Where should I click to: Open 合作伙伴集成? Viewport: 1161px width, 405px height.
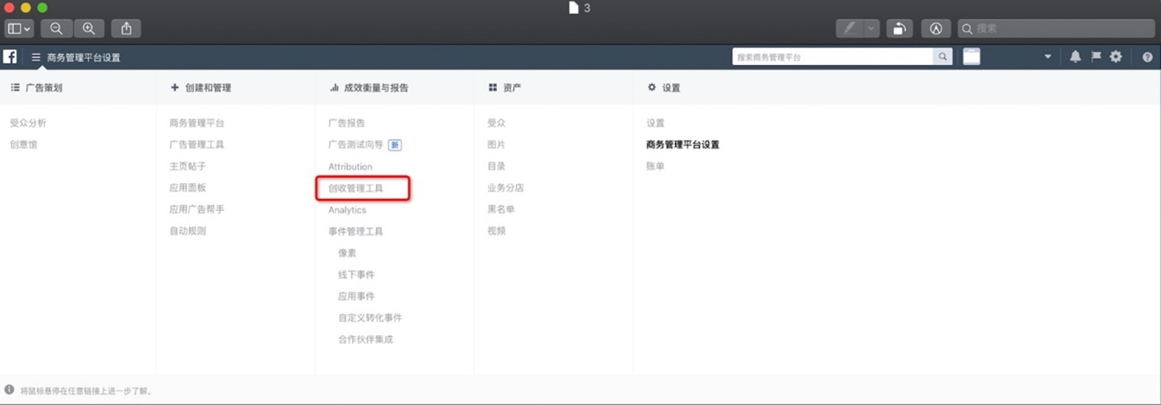click(x=365, y=339)
